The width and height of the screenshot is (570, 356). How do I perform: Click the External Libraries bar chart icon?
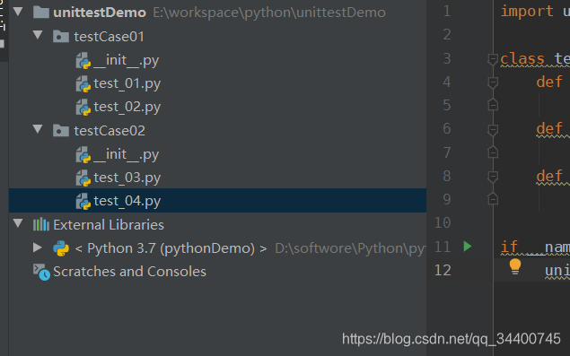[41, 224]
